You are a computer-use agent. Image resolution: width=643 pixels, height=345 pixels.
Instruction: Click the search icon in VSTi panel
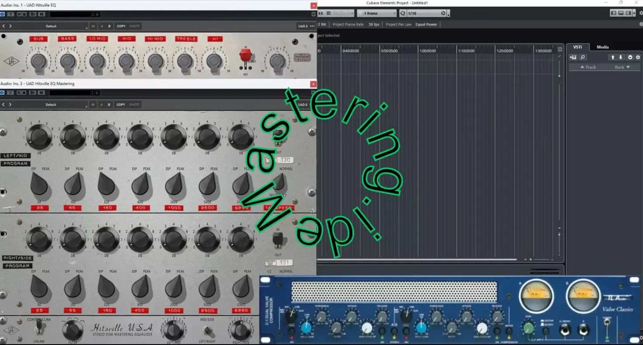(583, 57)
